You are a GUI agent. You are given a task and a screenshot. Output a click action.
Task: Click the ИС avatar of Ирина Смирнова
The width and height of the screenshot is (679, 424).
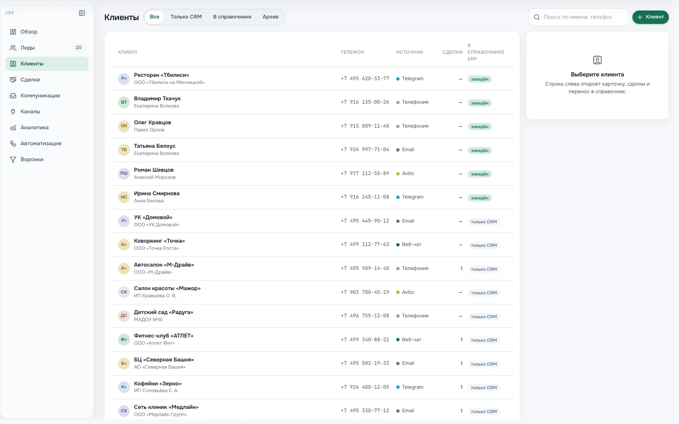[x=124, y=197]
